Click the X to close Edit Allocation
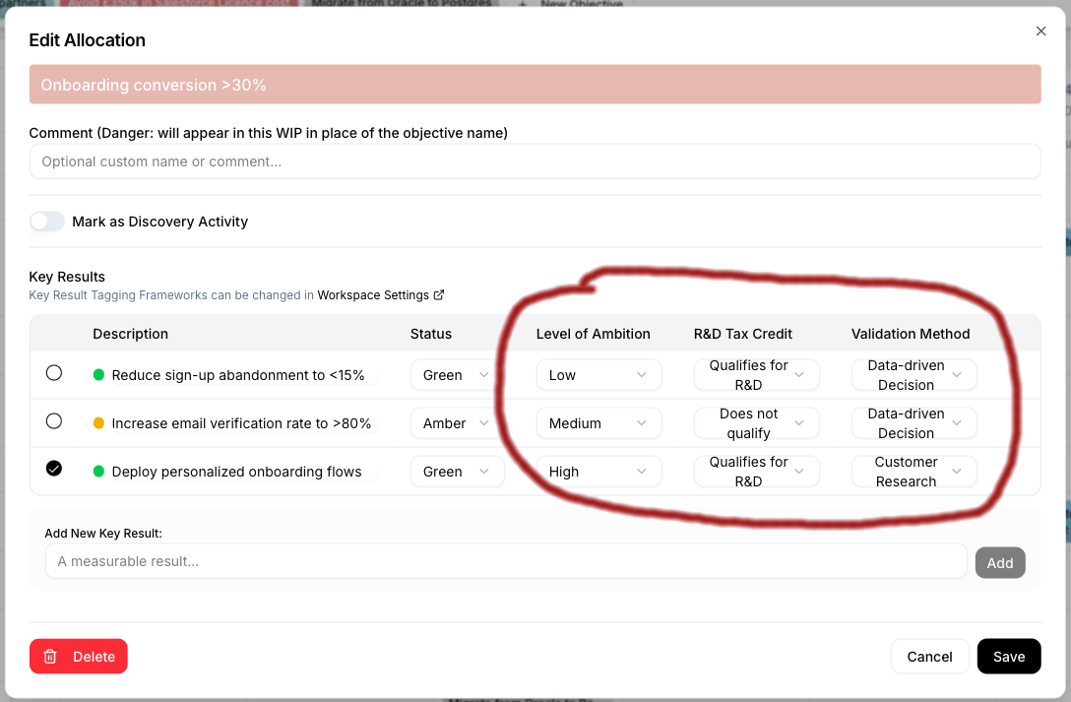 pyautogui.click(x=1040, y=31)
